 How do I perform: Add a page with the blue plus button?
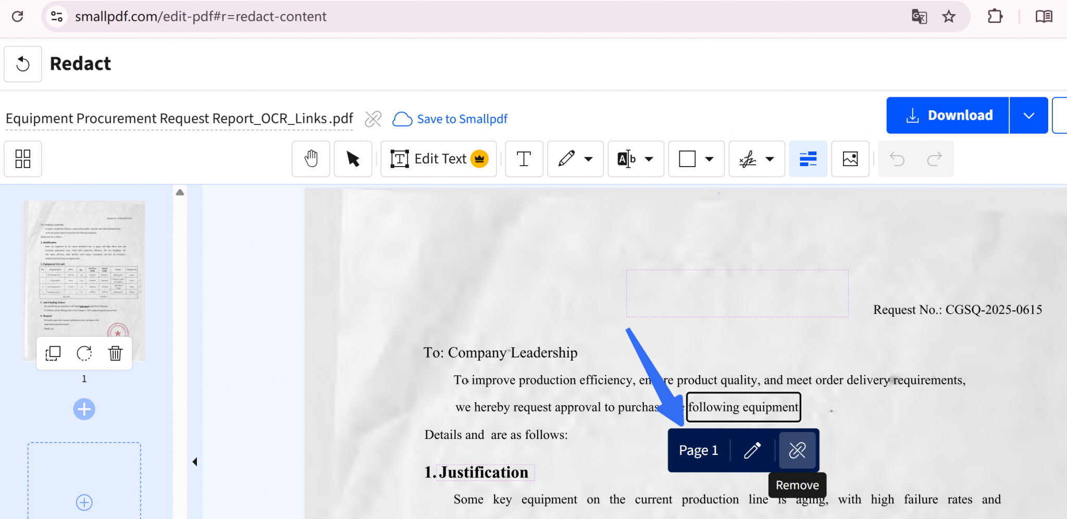(84, 409)
